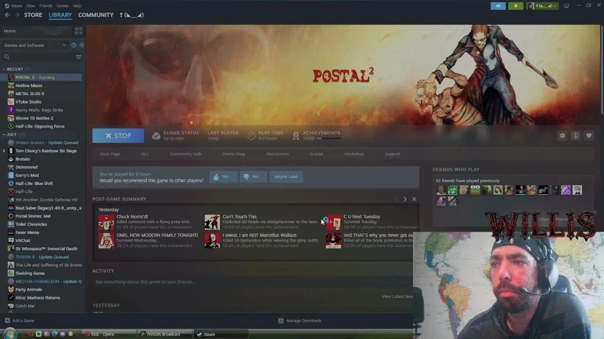The height and width of the screenshot is (339, 604).
Task: Open the C U Next Tuesday achievement icon
Action: pyautogui.click(x=333, y=222)
